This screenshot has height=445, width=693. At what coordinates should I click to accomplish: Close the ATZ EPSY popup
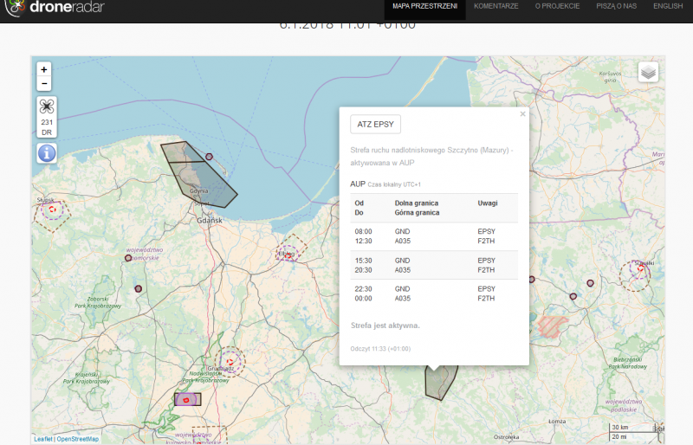point(522,113)
